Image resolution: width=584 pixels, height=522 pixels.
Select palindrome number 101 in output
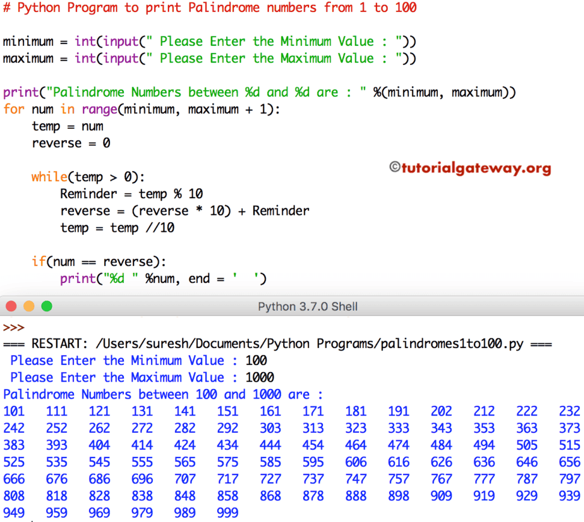coord(14,411)
